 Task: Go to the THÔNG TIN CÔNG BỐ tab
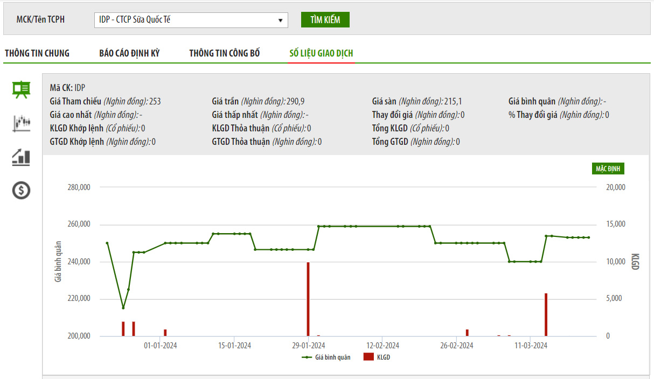[224, 53]
